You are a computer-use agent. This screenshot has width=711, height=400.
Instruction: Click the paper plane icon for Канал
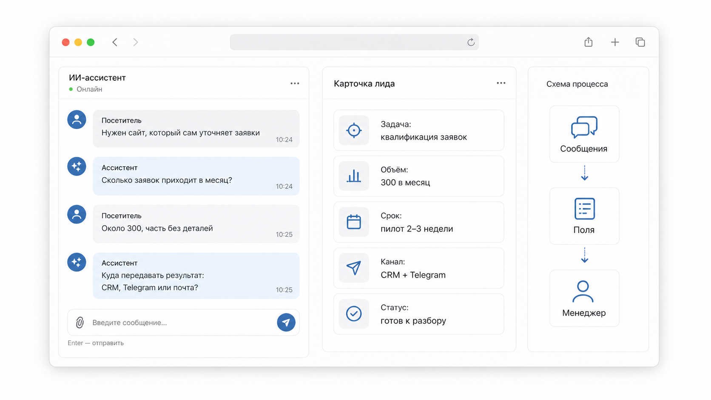(x=354, y=268)
